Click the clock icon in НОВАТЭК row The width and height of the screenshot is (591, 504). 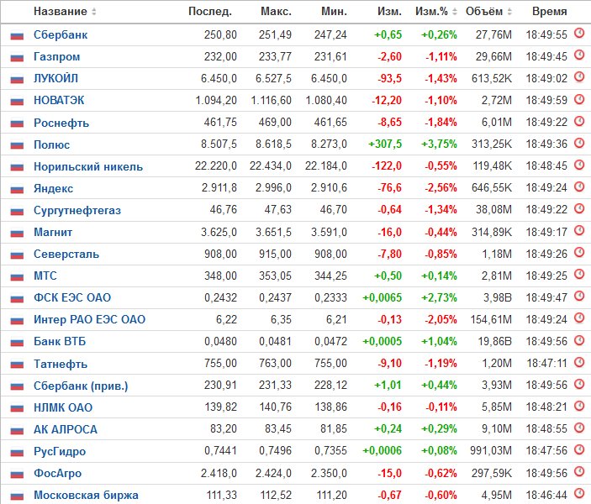(x=579, y=98)
